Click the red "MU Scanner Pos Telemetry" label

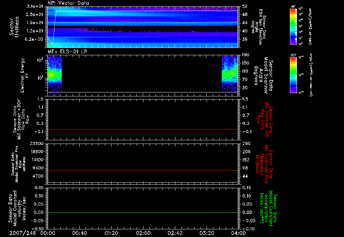264,164
